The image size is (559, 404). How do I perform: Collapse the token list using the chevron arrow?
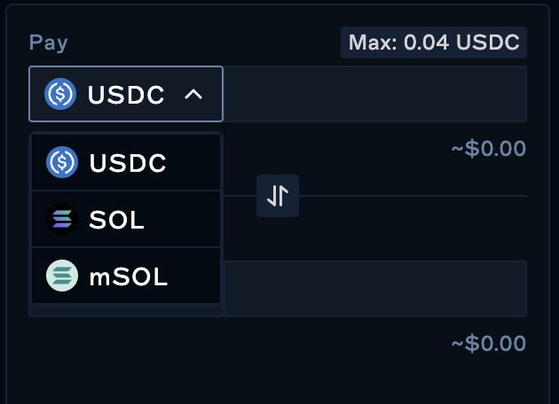click(193, 94)
